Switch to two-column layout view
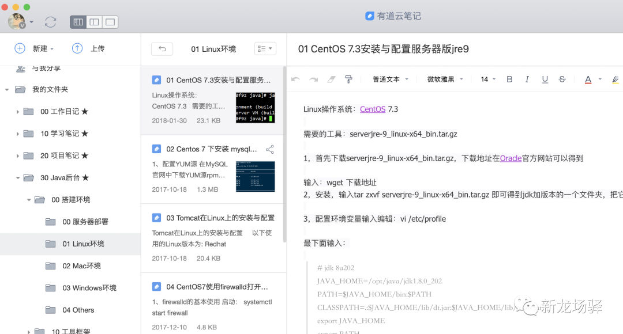The image size is (623, 334). [94, 22]
